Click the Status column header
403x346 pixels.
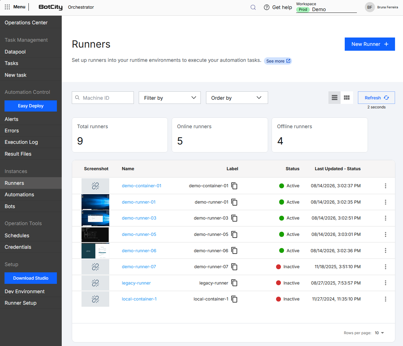pyautogui.click(x=292, y=168)
